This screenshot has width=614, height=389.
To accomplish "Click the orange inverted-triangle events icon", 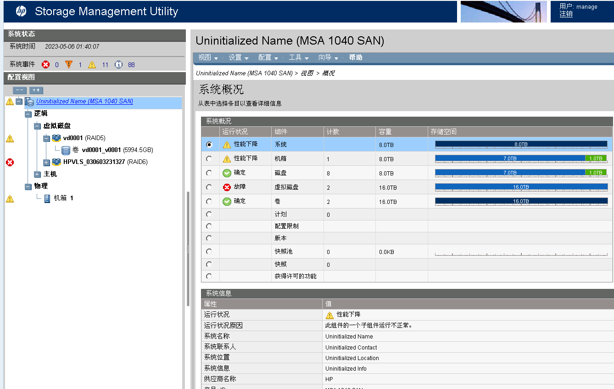I will click(69, 65).
